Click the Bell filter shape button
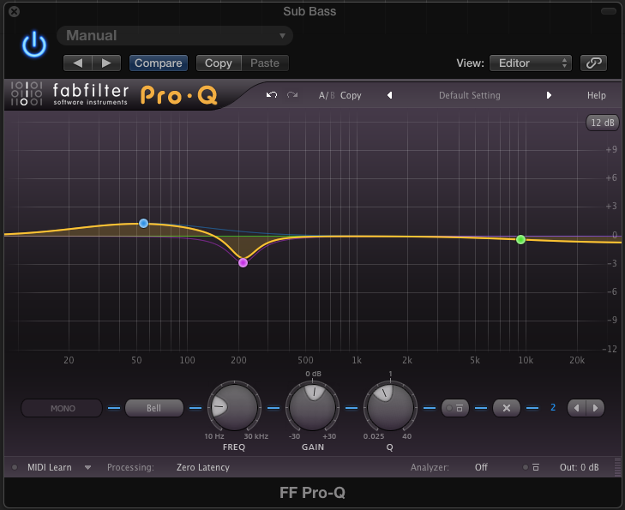This screenshot has height=510, width=625. (154, 408)
